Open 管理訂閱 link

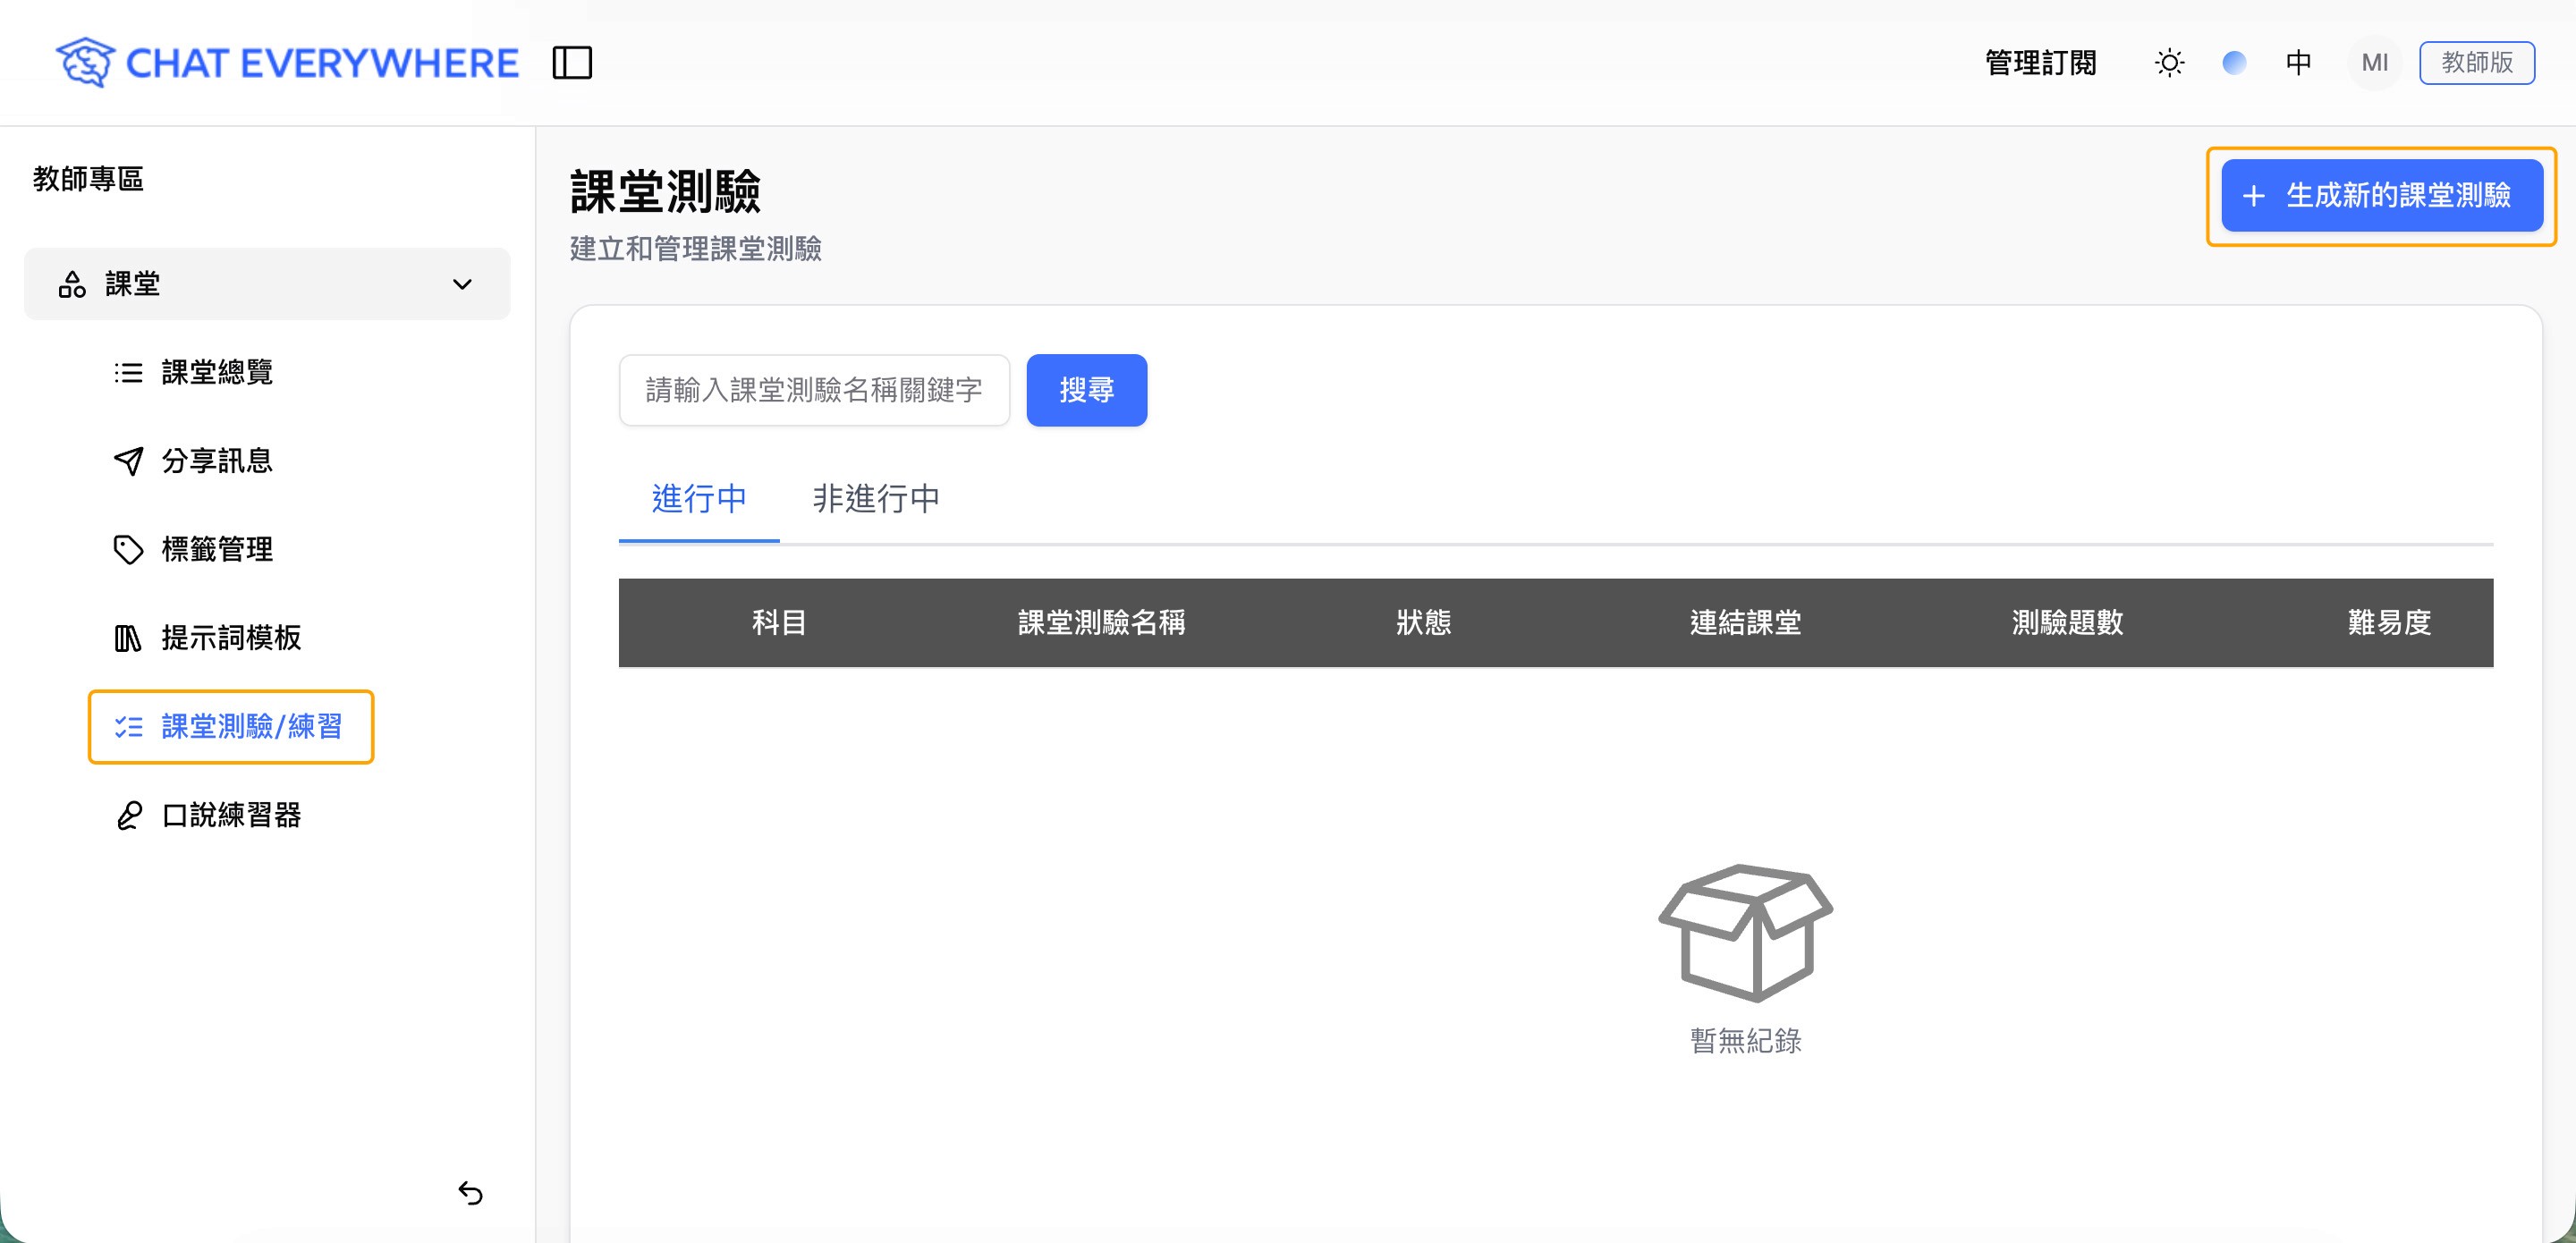(2040, 62)
